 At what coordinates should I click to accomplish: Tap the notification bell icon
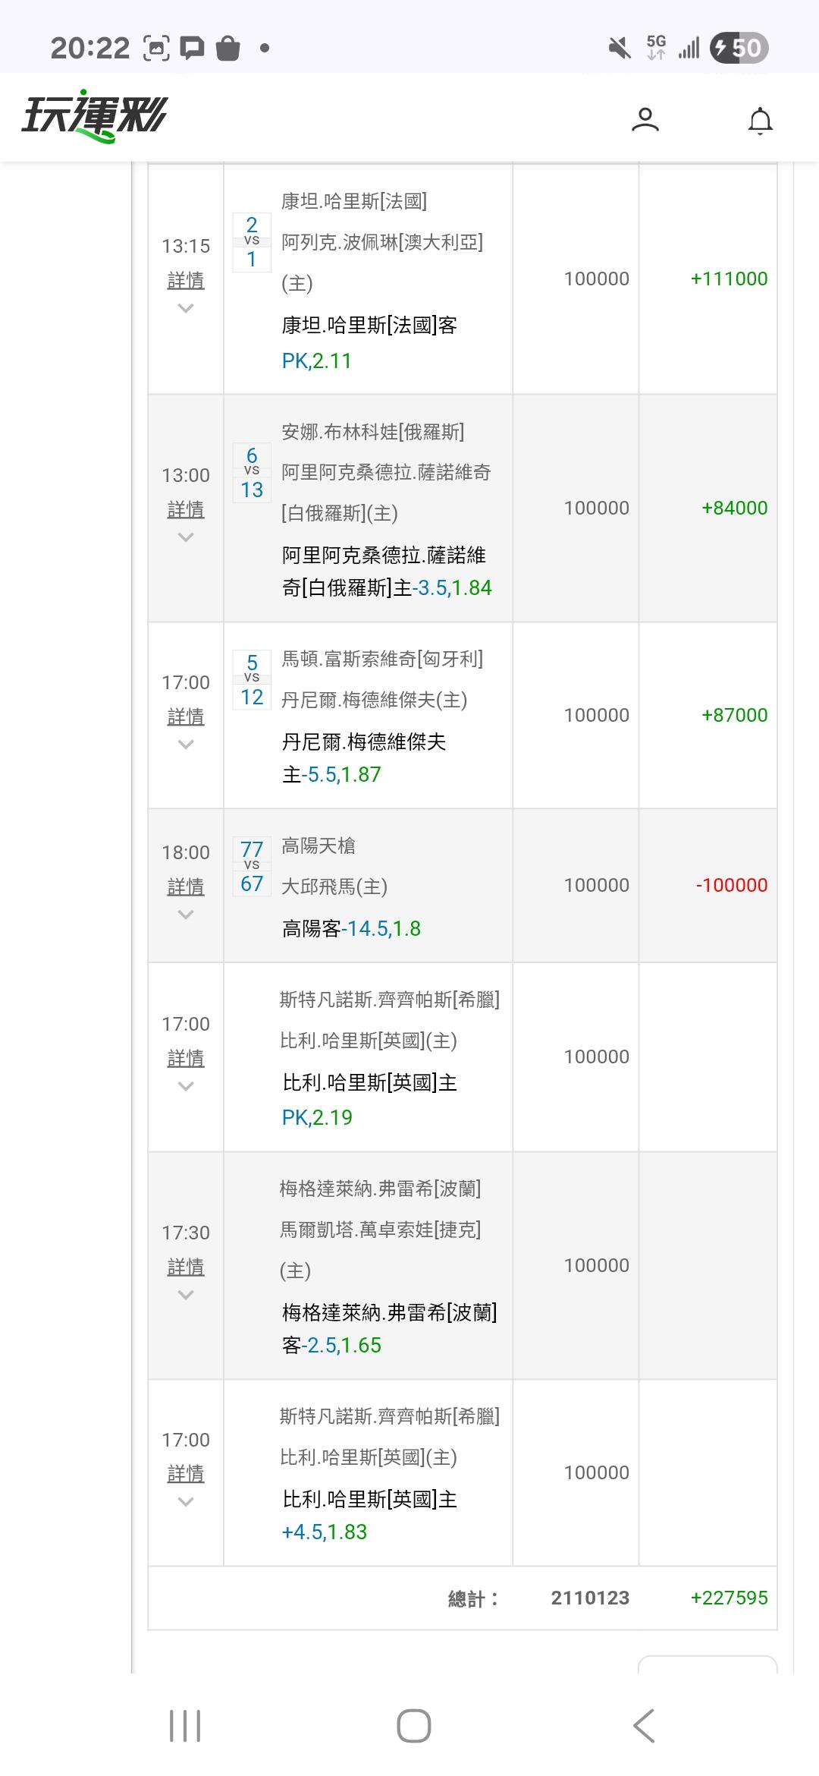click(760, 121)
